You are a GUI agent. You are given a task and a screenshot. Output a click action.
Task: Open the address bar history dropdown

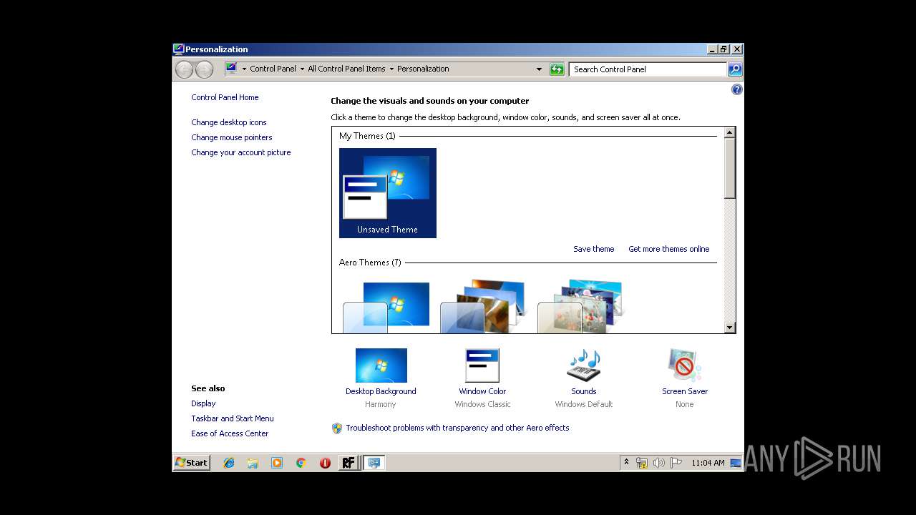pos(539,69)
